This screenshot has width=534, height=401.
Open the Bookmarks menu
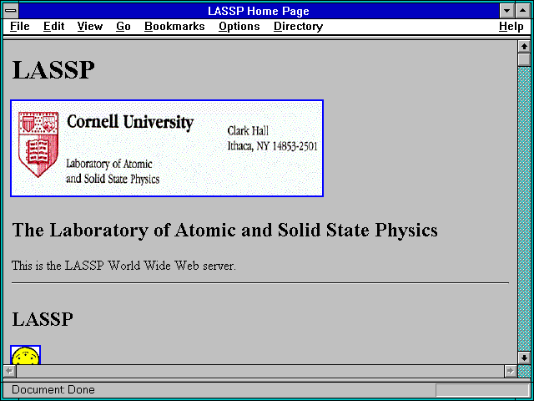click(174, 27)
